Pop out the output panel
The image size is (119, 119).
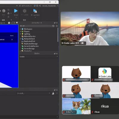(55, 90)
